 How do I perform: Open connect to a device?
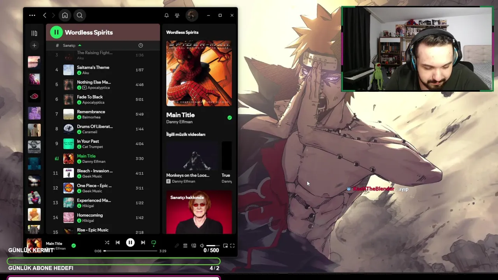point(194,246)
